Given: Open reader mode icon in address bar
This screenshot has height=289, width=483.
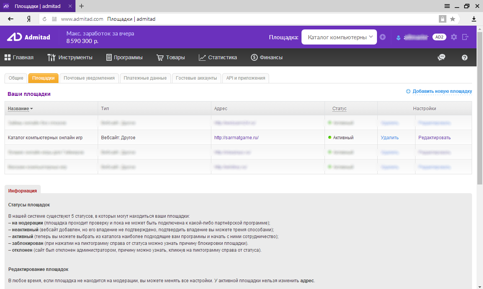Looking at the screenshot, I should 54,19.
